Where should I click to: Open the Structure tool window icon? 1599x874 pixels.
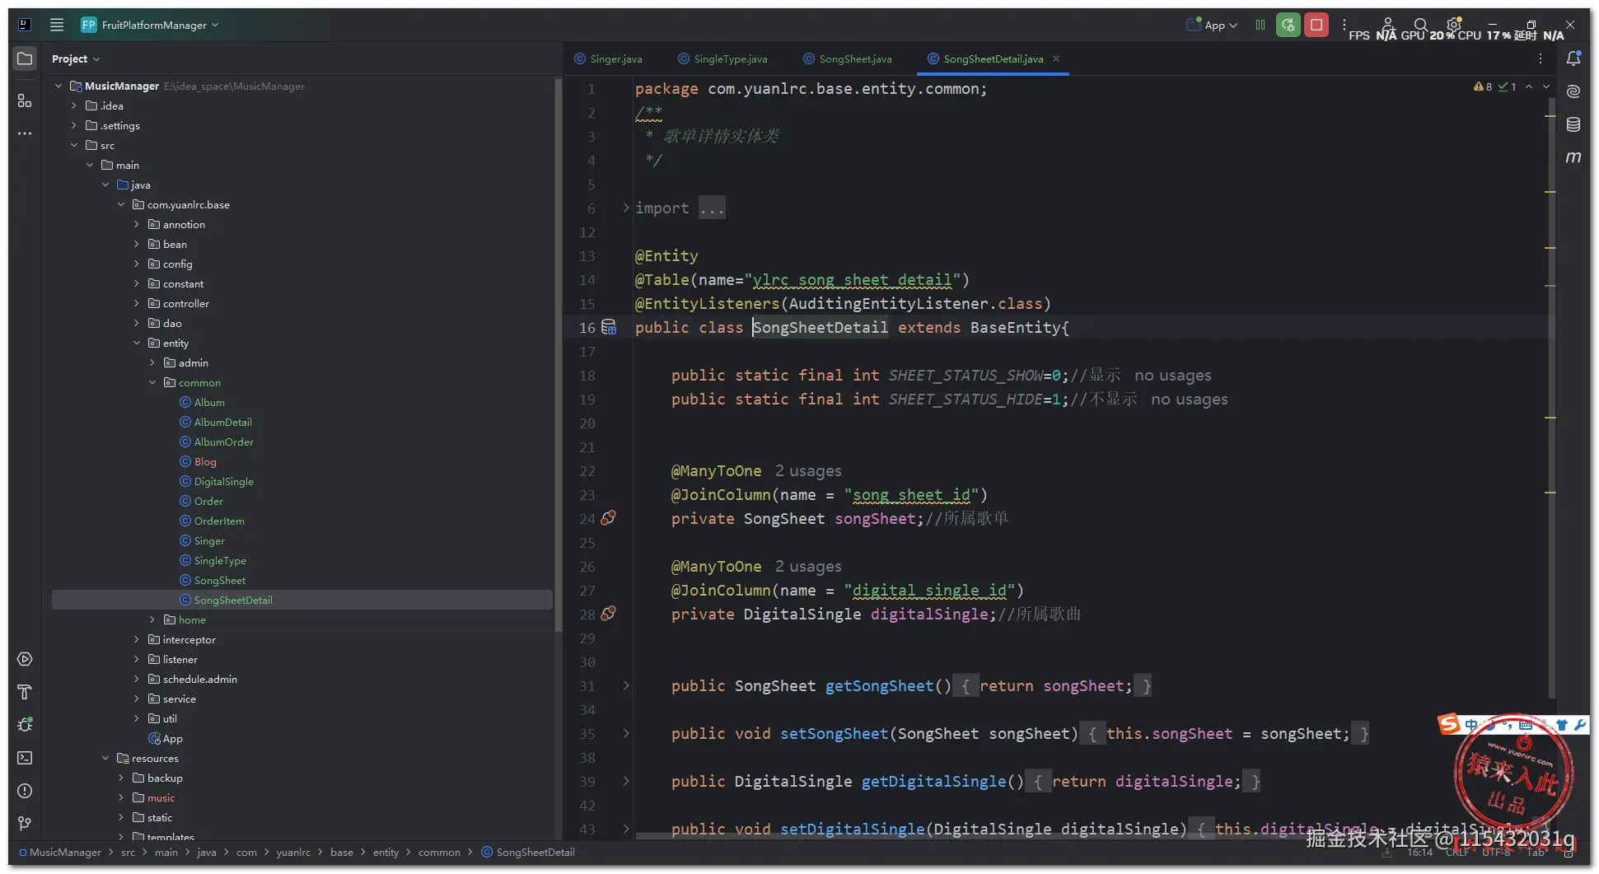[25, 100]
